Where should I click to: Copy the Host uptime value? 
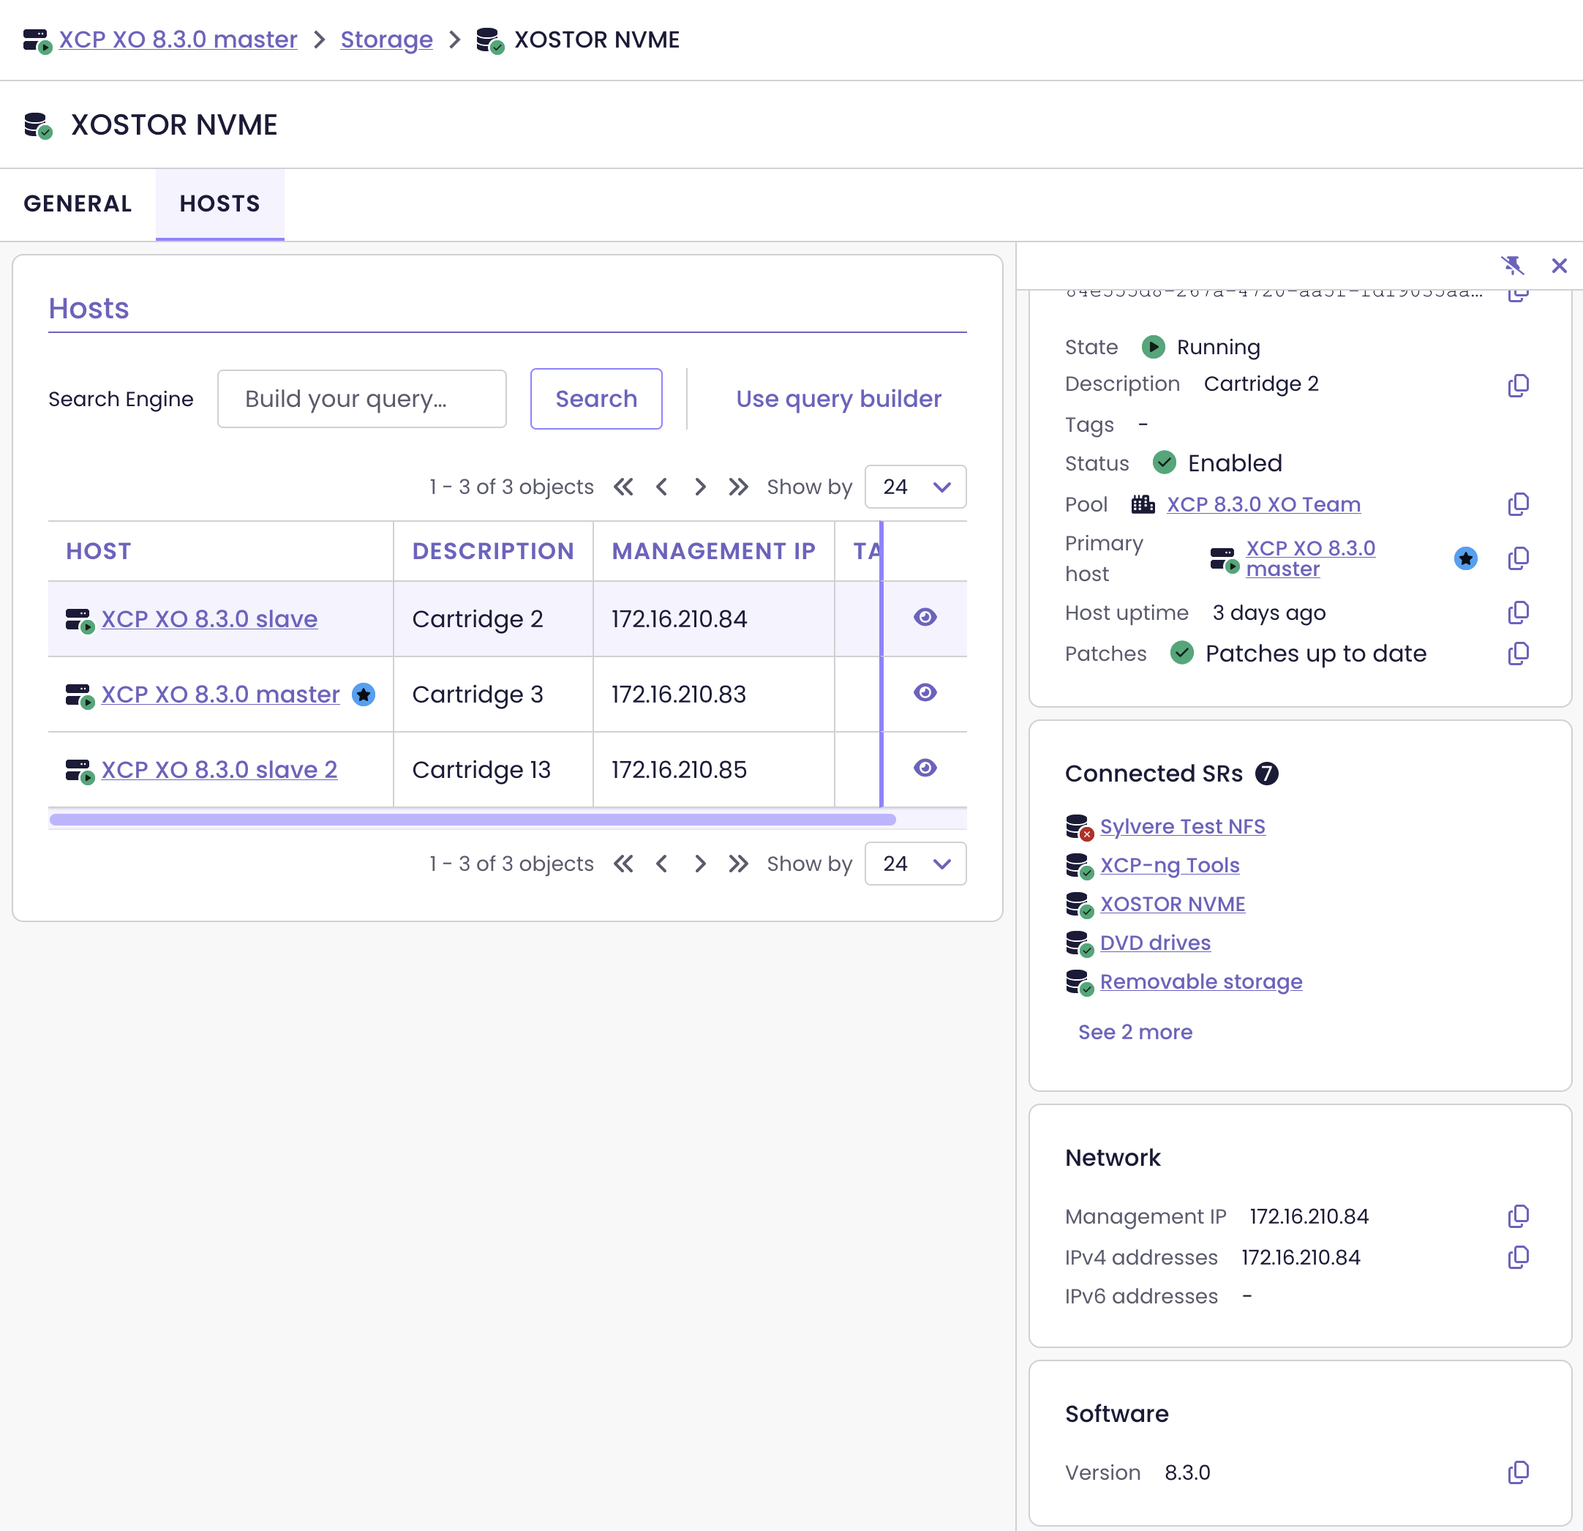[x=1518, y=613]
